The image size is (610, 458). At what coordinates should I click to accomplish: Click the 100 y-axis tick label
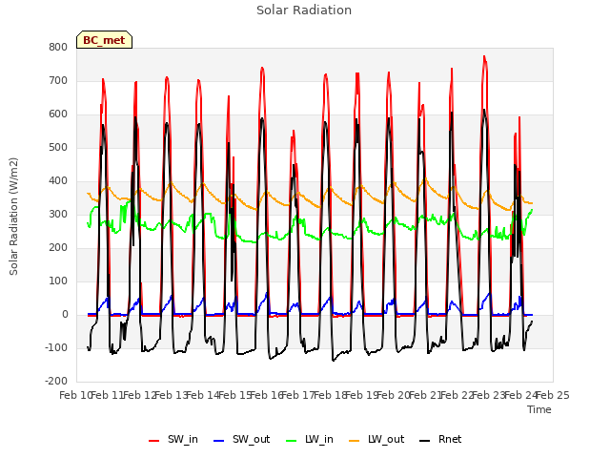coord(58,281)
